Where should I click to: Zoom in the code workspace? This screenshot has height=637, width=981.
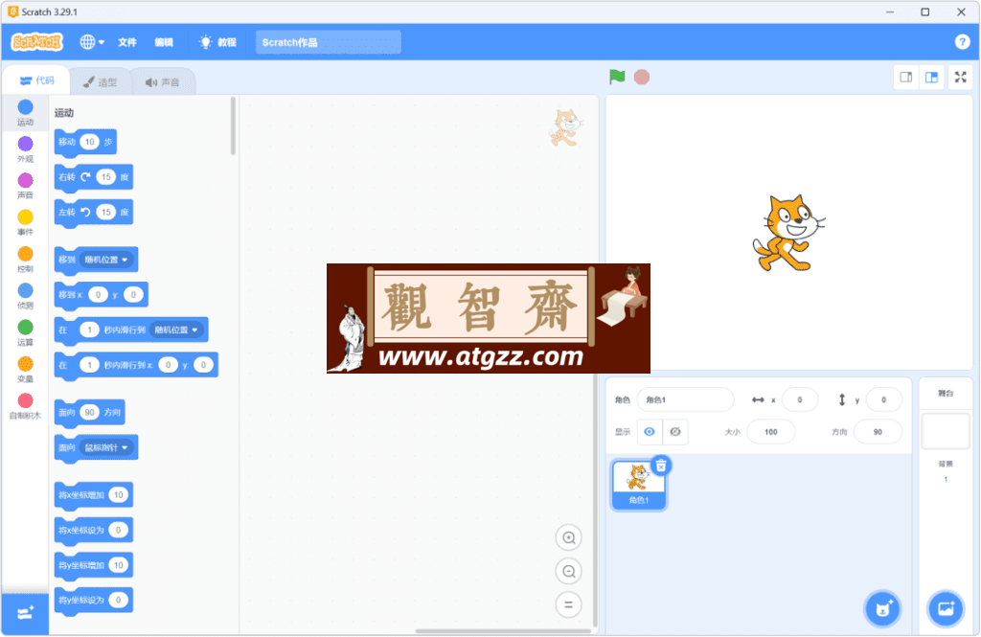569,537
